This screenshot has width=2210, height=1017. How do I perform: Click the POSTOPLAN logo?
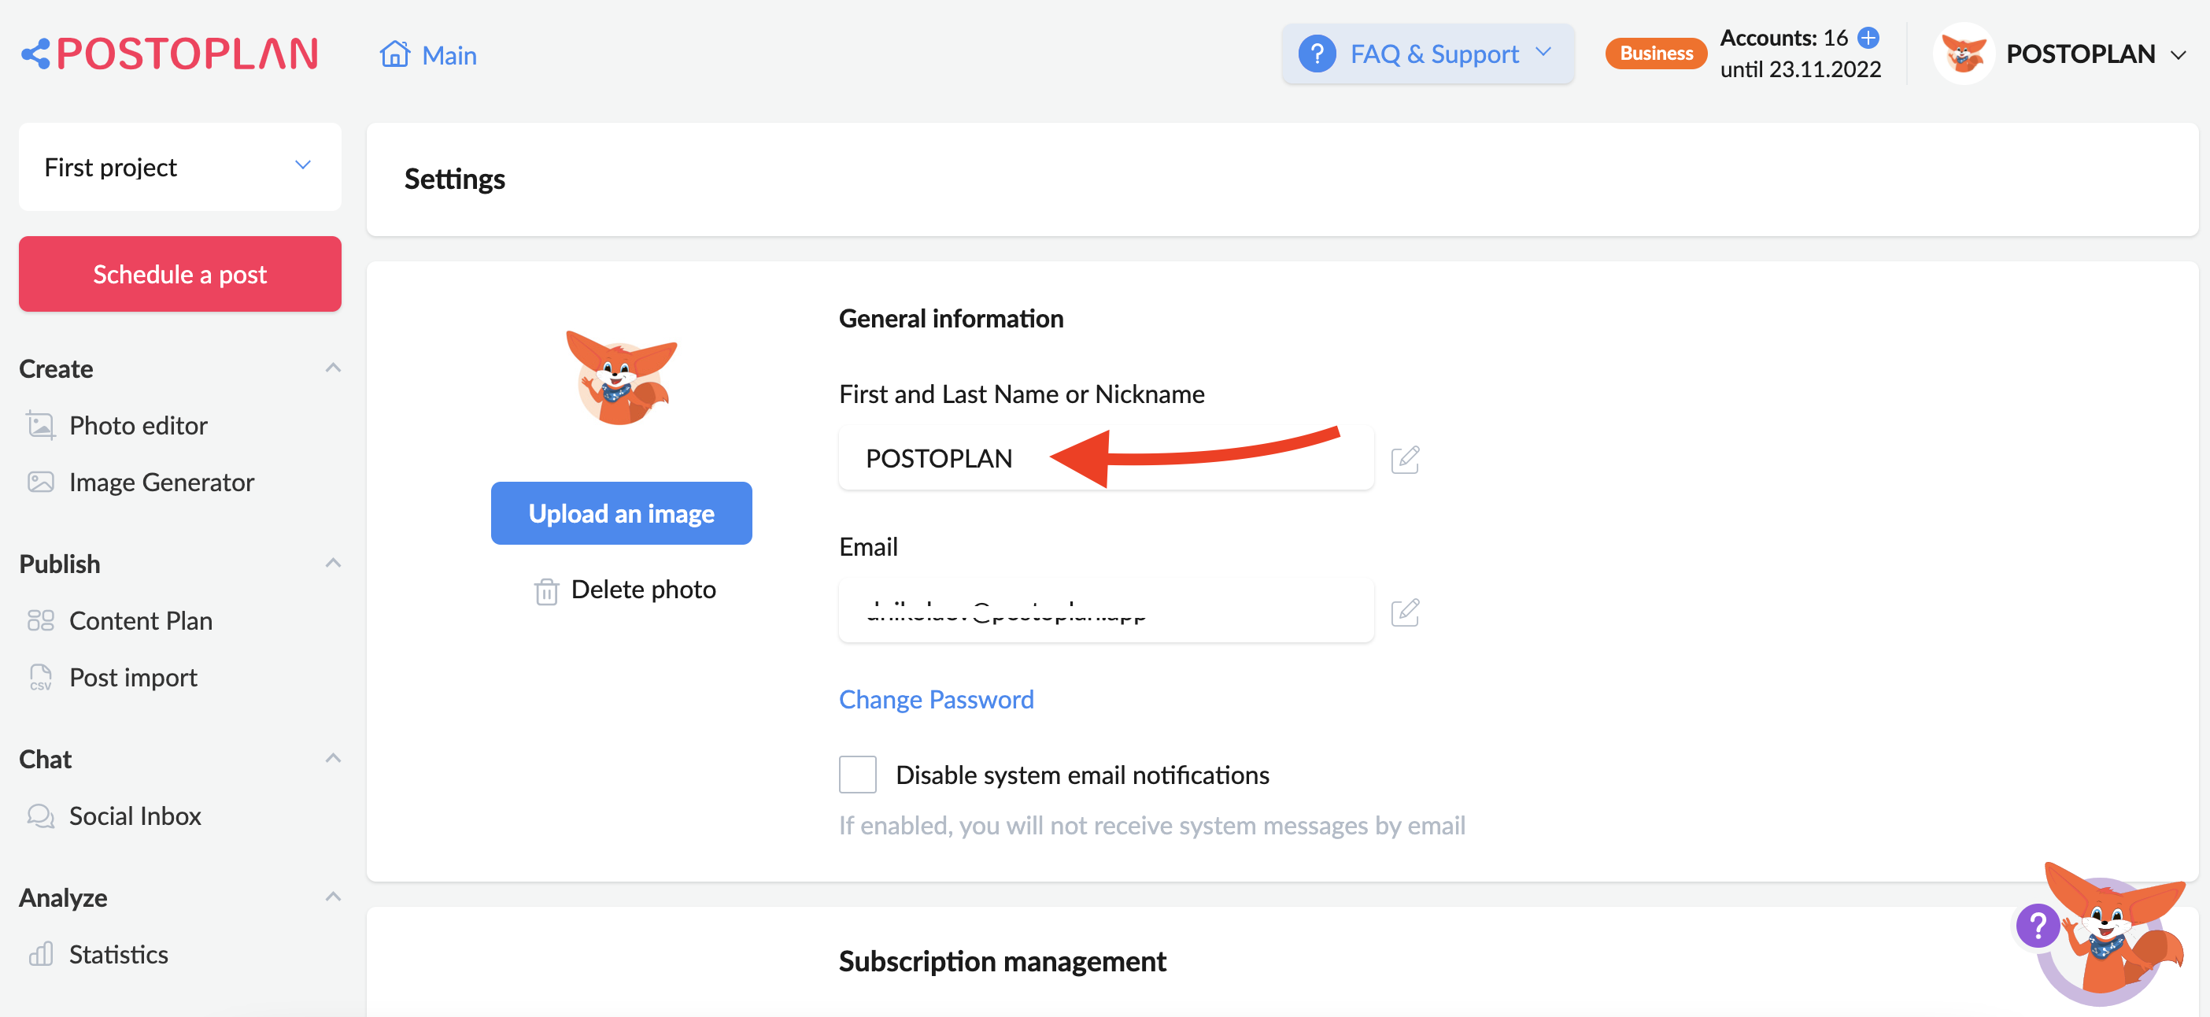coord(170,54)
